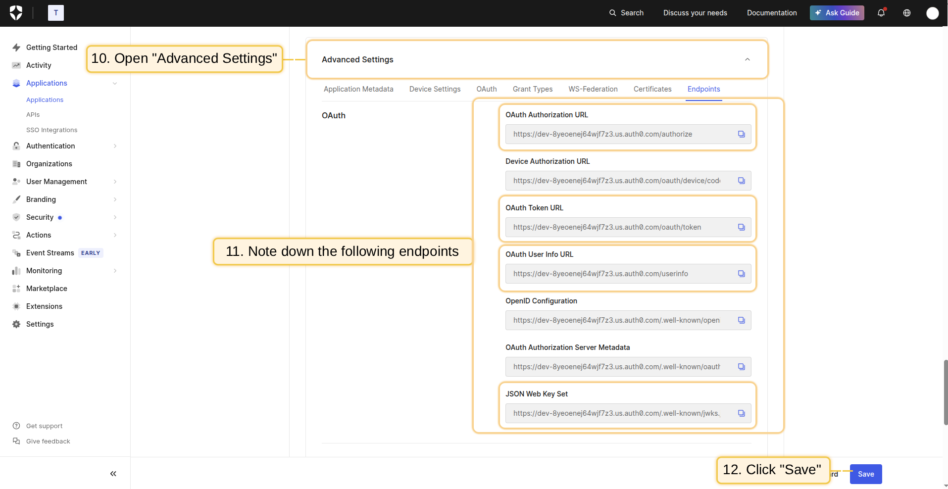Image resolution: width=948 pixels, height=489 pixels.
Task: Open the Documentation link
Action: click(x=771, y=13)
